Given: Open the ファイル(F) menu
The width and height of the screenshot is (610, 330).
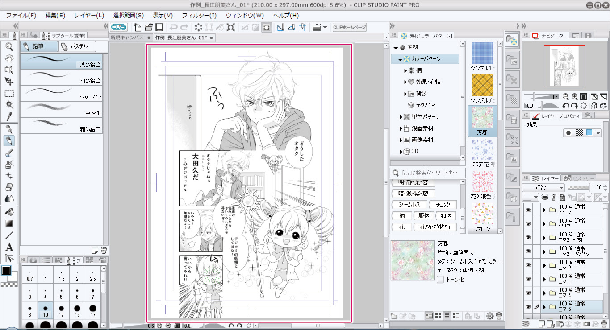Looking at the screenshot, I should click(x=21, y=15).
